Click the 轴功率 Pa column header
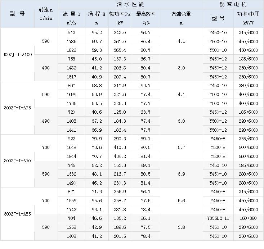Screen dimensions: 264x249 click(120, 14)
